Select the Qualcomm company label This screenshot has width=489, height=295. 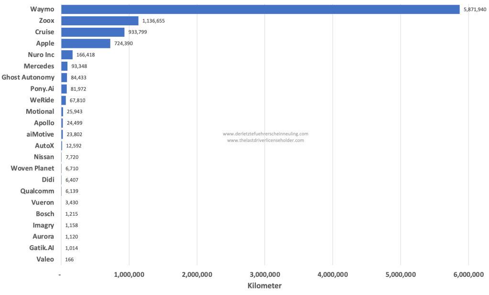[x=37, y=191]
